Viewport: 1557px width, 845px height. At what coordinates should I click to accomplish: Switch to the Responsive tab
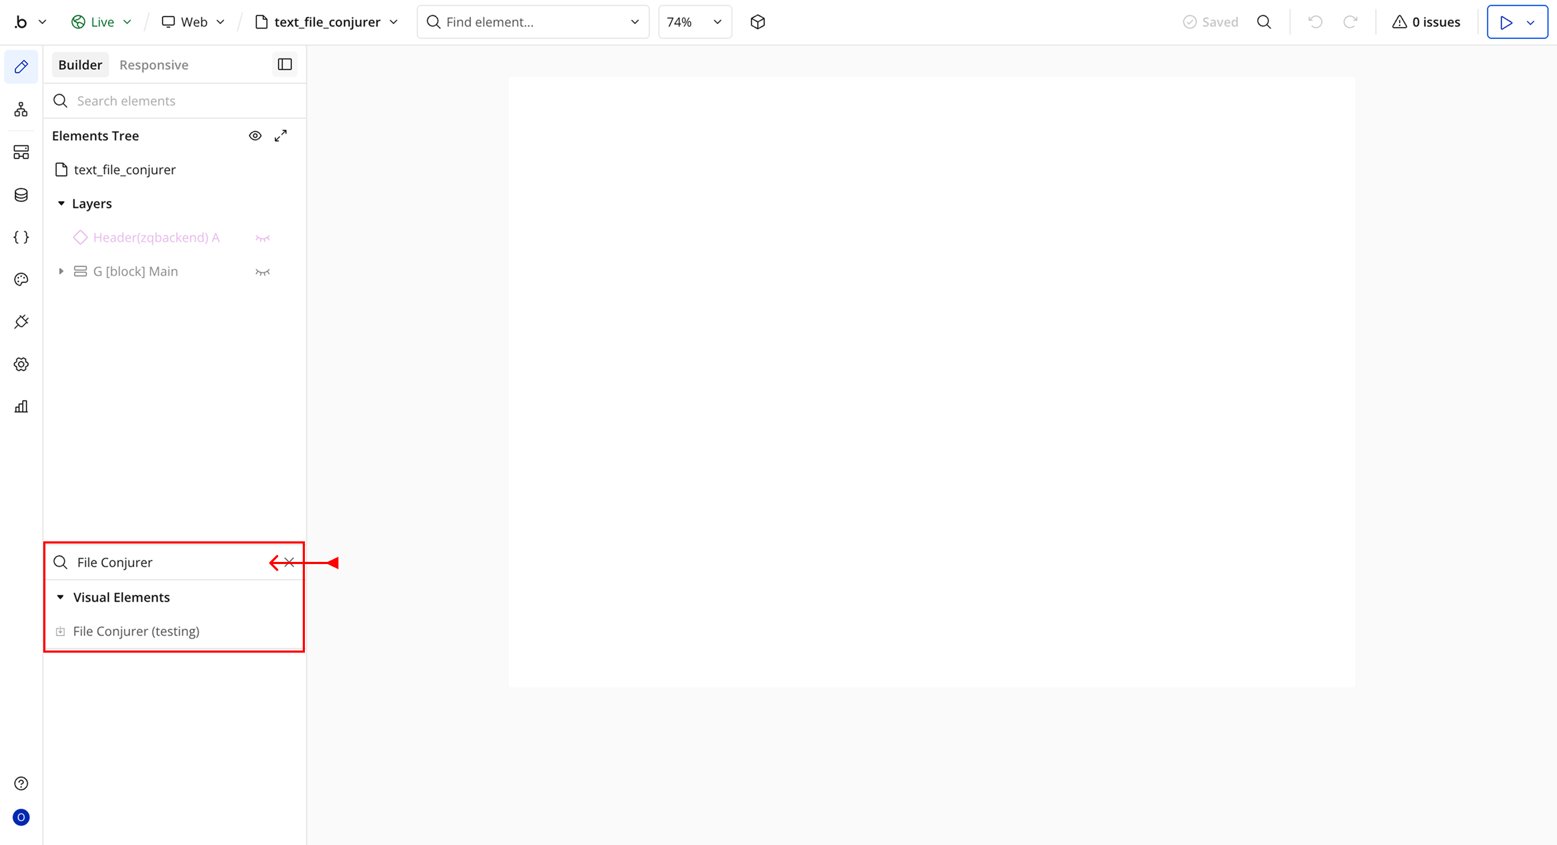154,65
